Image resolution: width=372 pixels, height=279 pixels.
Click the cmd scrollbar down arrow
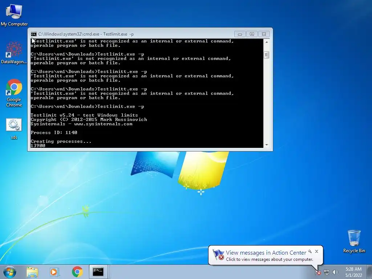tap(267, 145)
